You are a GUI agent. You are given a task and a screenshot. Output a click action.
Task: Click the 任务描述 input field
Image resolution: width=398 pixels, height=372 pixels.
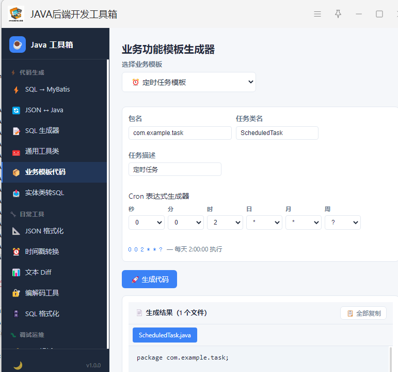[175, 169]
